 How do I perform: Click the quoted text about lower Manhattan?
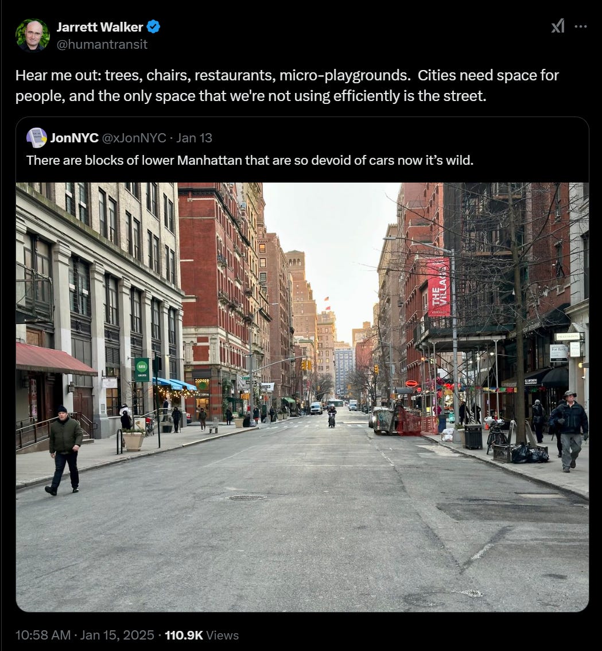250,160
